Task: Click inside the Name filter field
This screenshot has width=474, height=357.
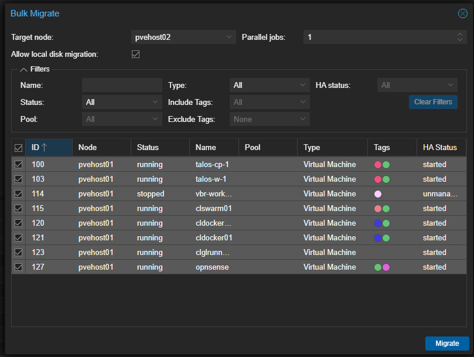Action: tap(121, 84)
